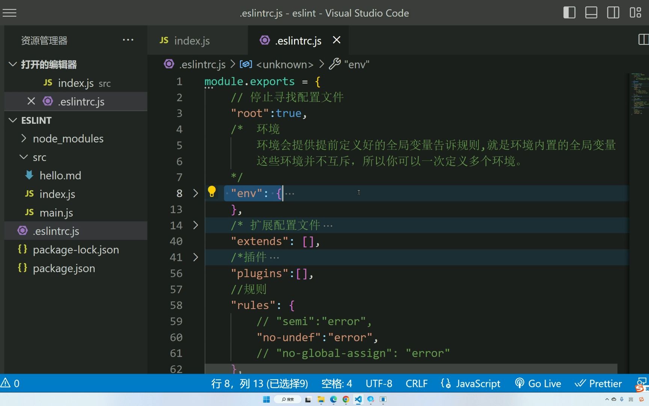This screenshot has width=649, height=406.
Task: Toggle primary side bar layout icon
Action: [x=569, y=13]
